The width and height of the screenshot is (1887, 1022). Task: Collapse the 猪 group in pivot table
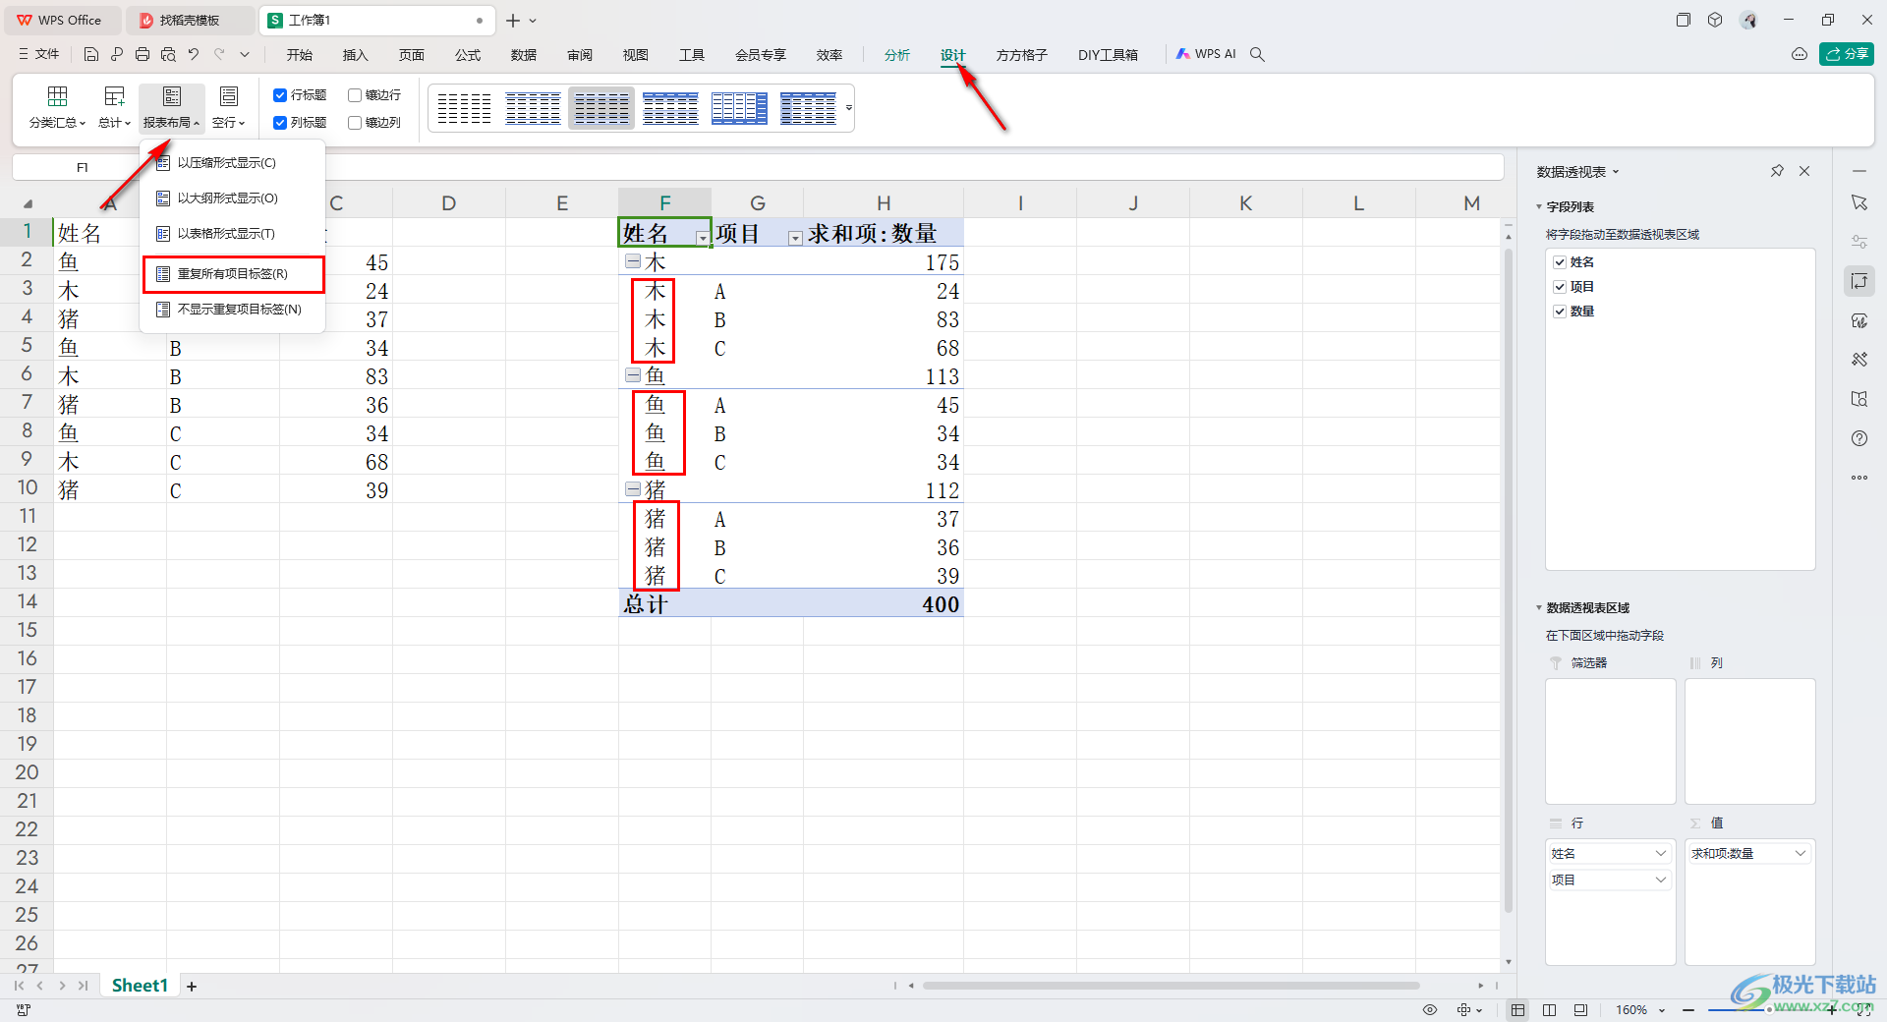(x=634, y=489)
